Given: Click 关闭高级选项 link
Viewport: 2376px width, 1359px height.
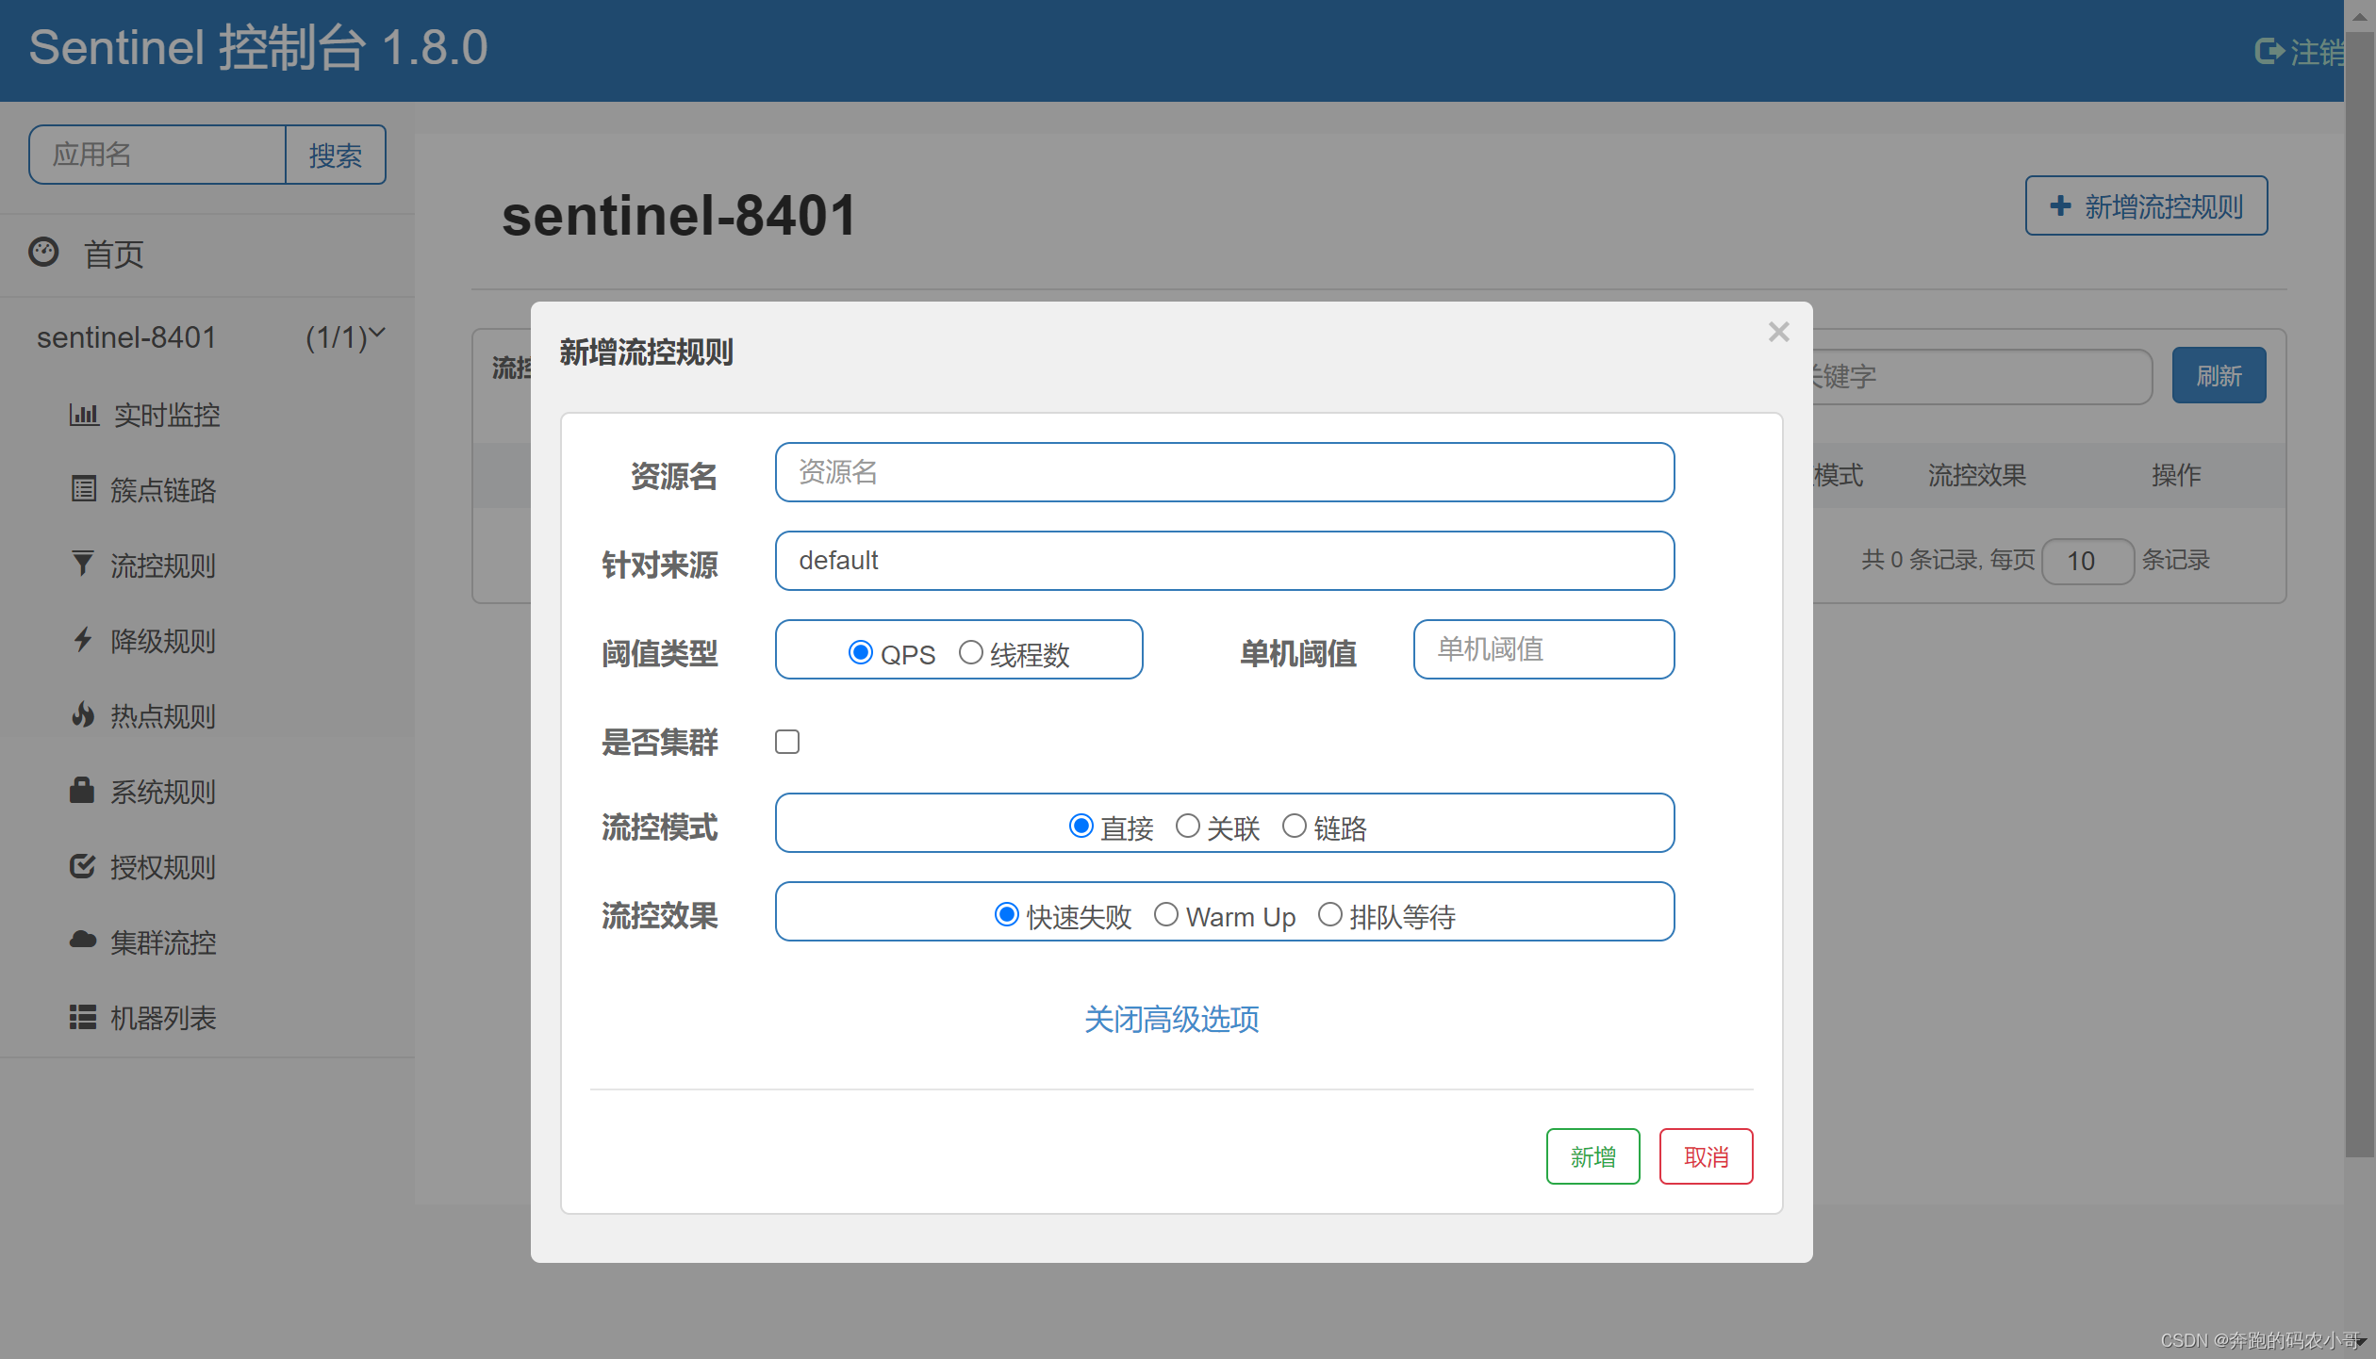Looking at the screenshot, I should point(1172,1019).
